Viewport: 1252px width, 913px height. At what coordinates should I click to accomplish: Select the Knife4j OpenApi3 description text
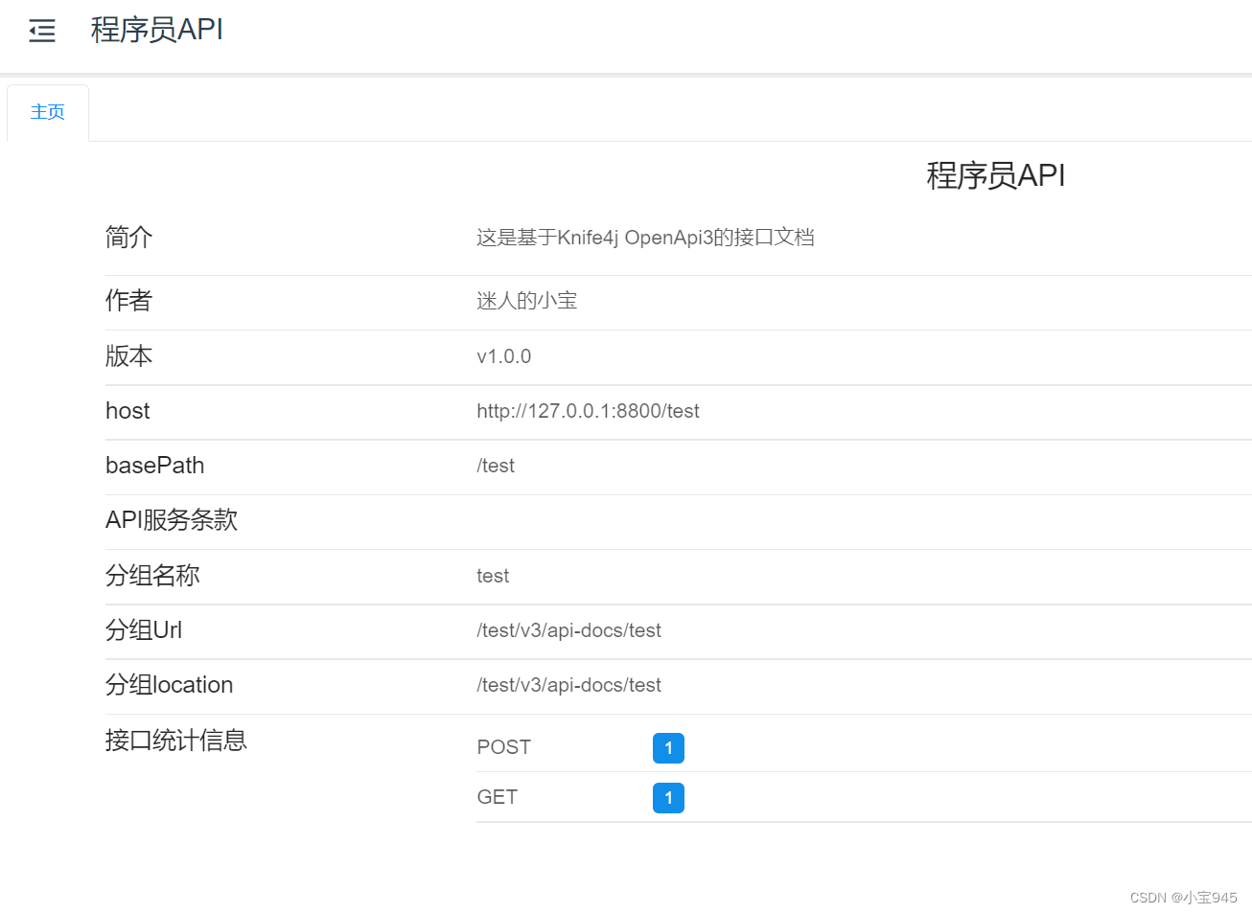pos(645,238)
